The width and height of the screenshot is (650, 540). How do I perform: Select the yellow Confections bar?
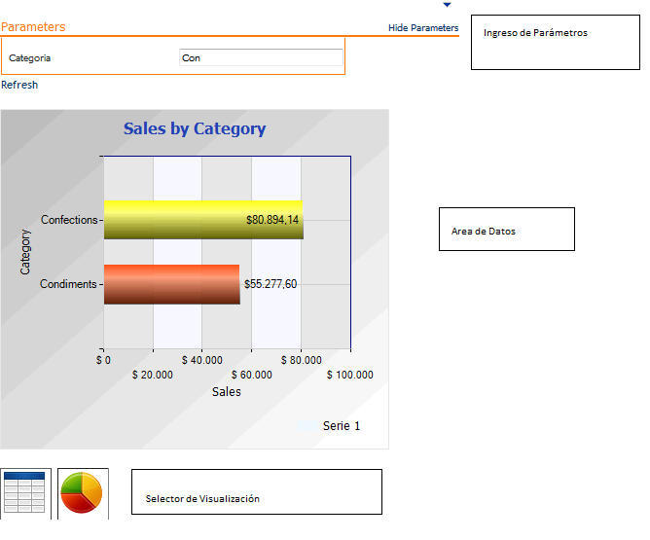175,219
